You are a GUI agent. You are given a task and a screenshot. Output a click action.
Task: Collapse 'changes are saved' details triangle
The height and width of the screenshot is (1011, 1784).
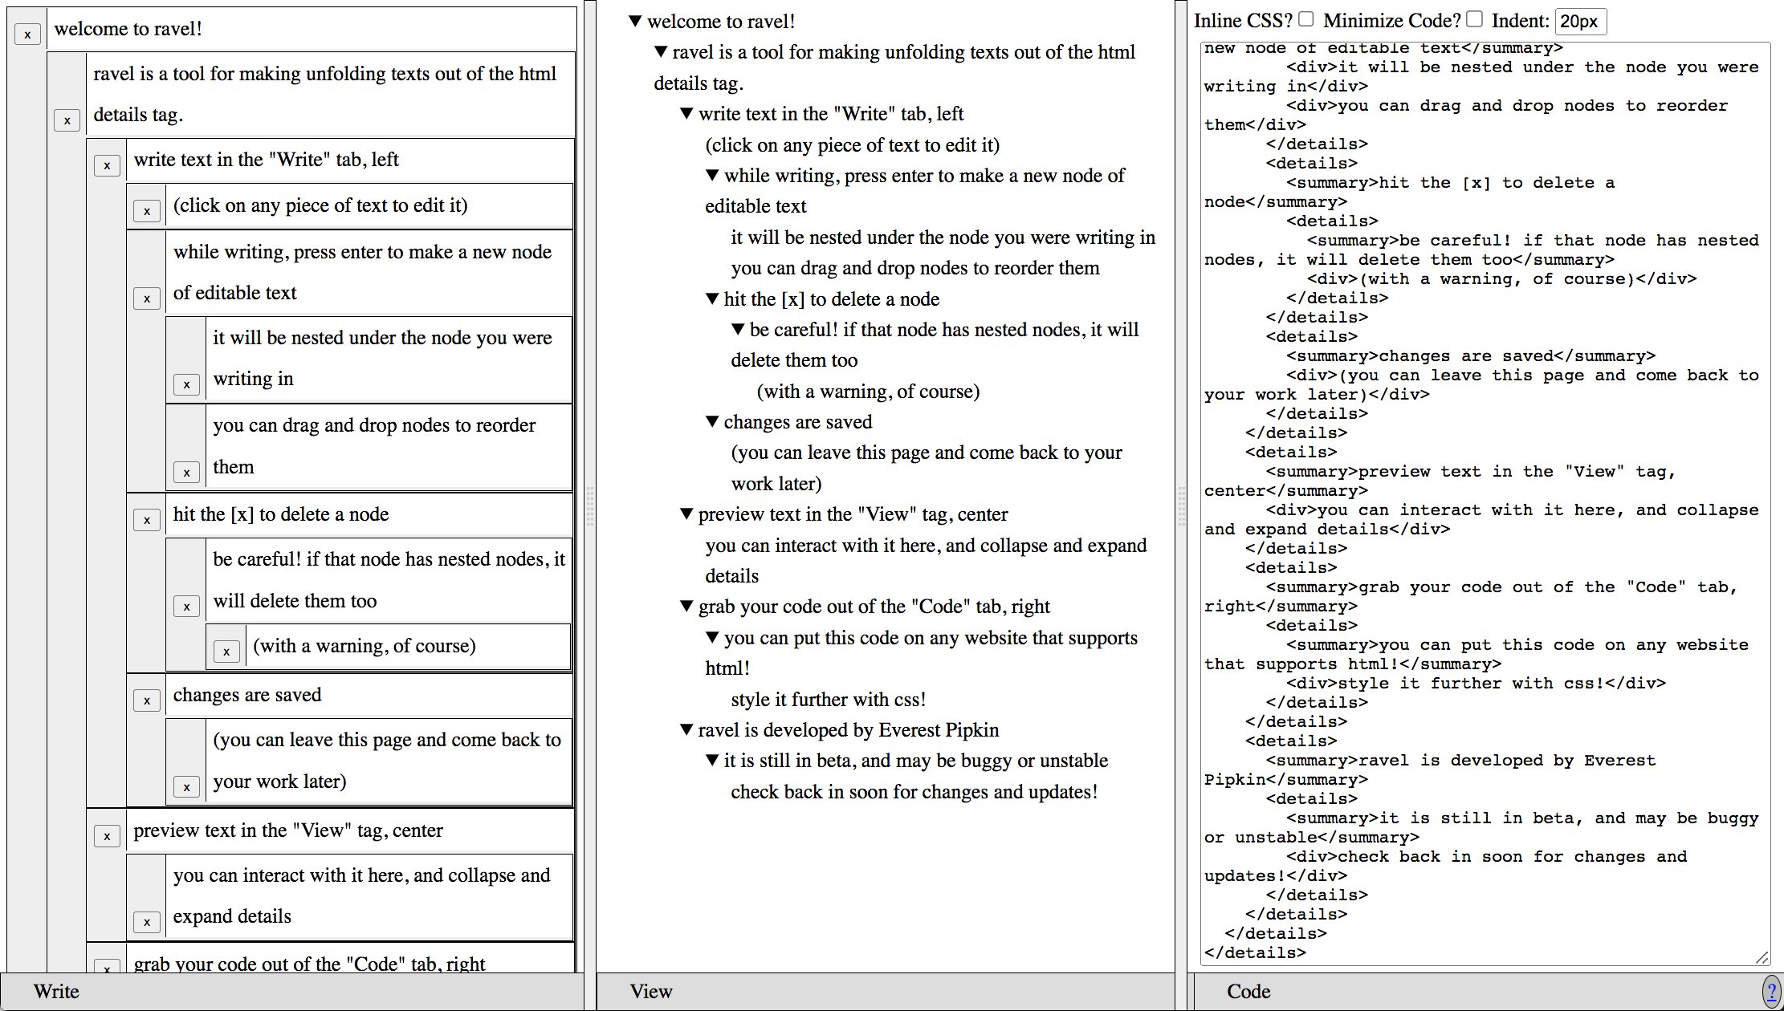click(711, 421)
